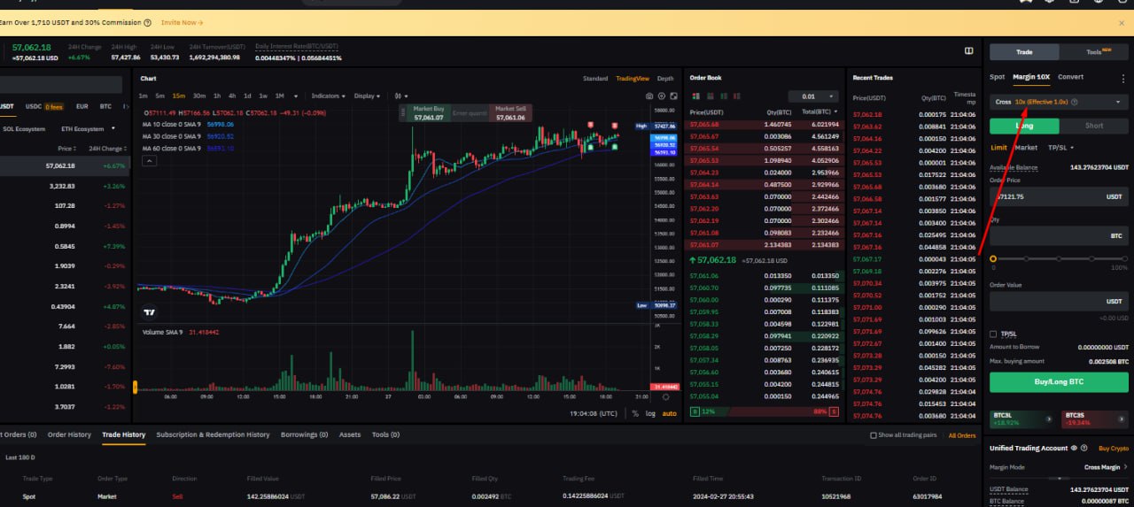The image size is (1134, 507).
Task: Expand chart to fullscreen icon
Action: pyautogui.click(x=674, y=96)
